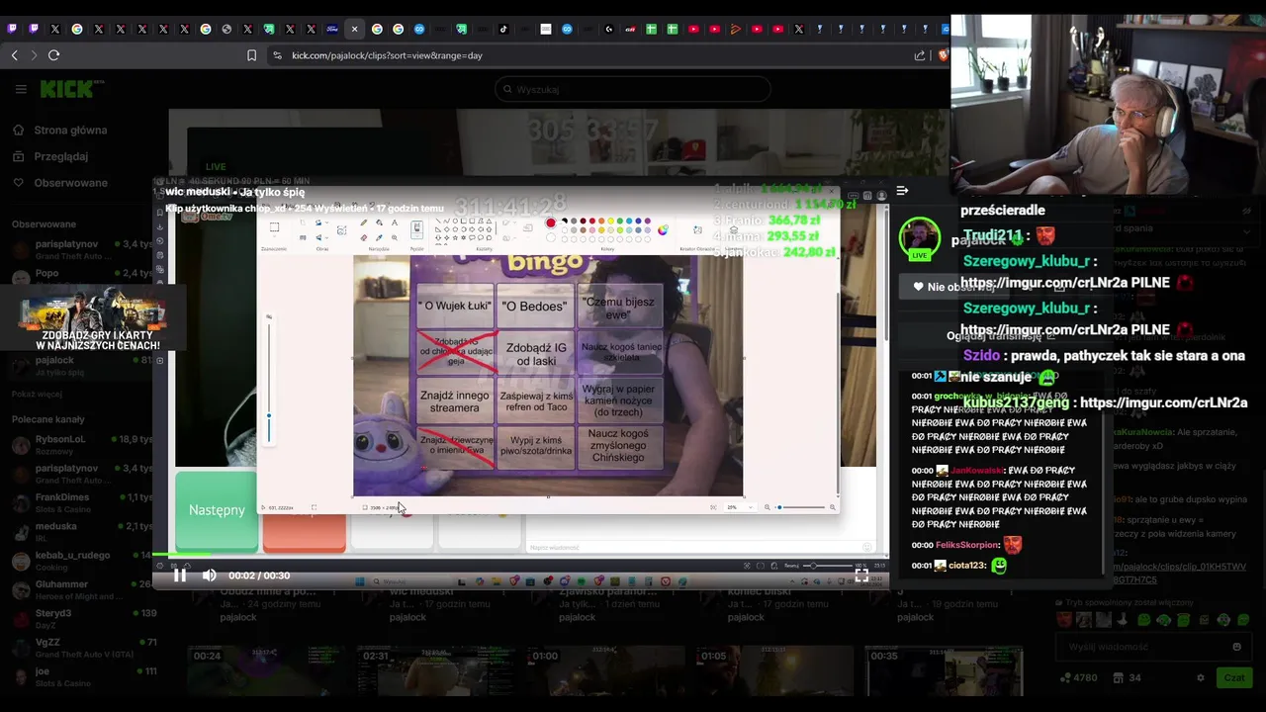Viewport: 1266px width, 712px height.
Task: Share the page with the share icon
Action: point(920,55)
